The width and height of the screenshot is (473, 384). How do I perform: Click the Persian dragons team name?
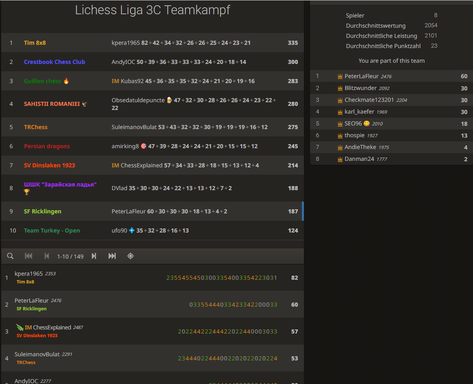pos(47,146)
